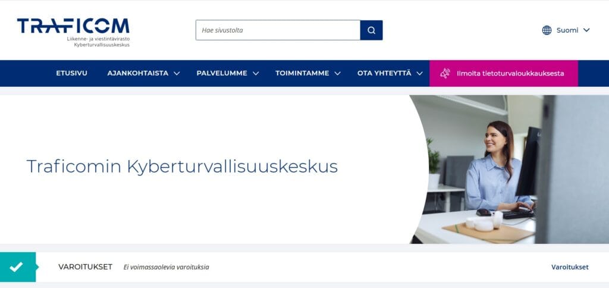This screenshot has height=288, width=609.
Task: Focus the Hae sivustolta search field
Action: click(278, 30)
